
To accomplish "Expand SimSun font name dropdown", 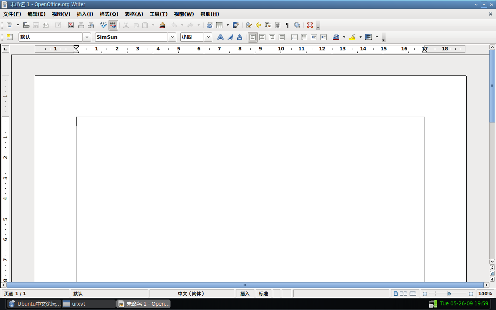I will pos(172,37).
